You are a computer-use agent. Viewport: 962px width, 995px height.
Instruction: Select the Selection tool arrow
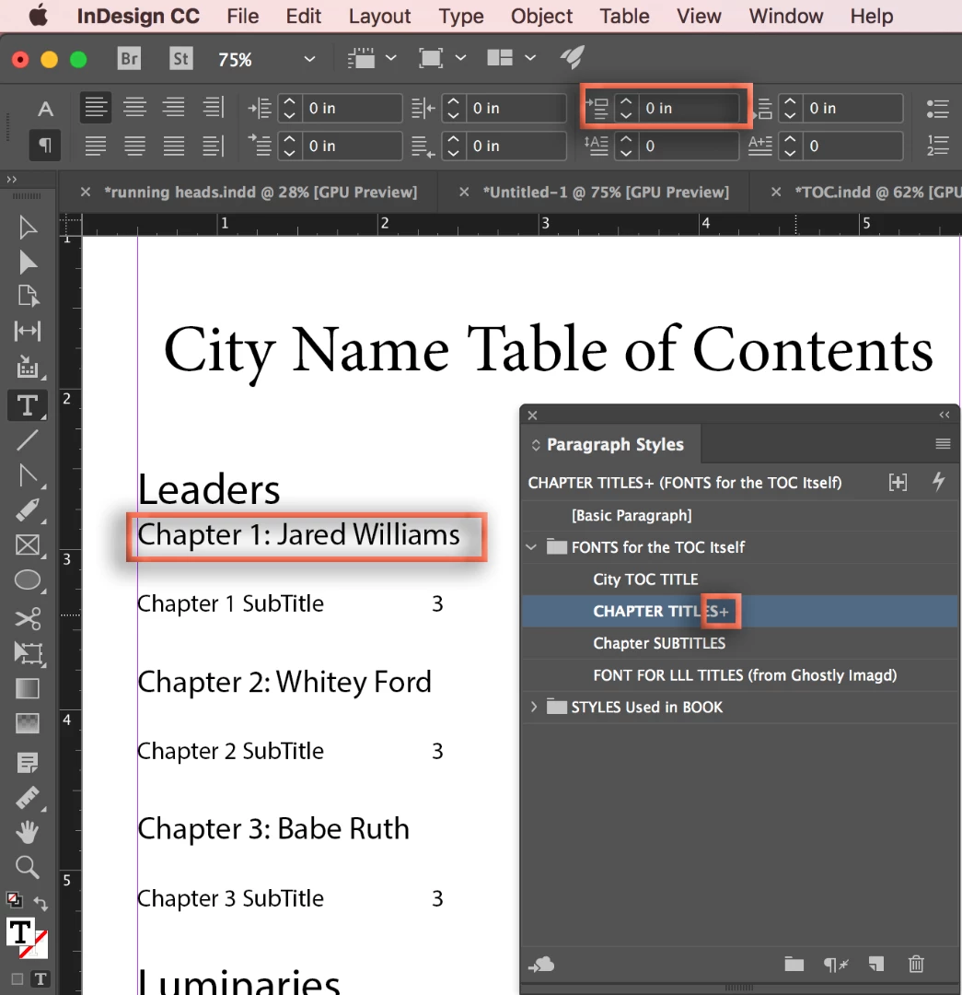[28, 228]
